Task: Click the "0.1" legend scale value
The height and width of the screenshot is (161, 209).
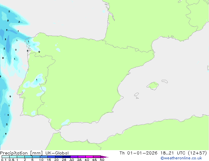Action: 4,160
